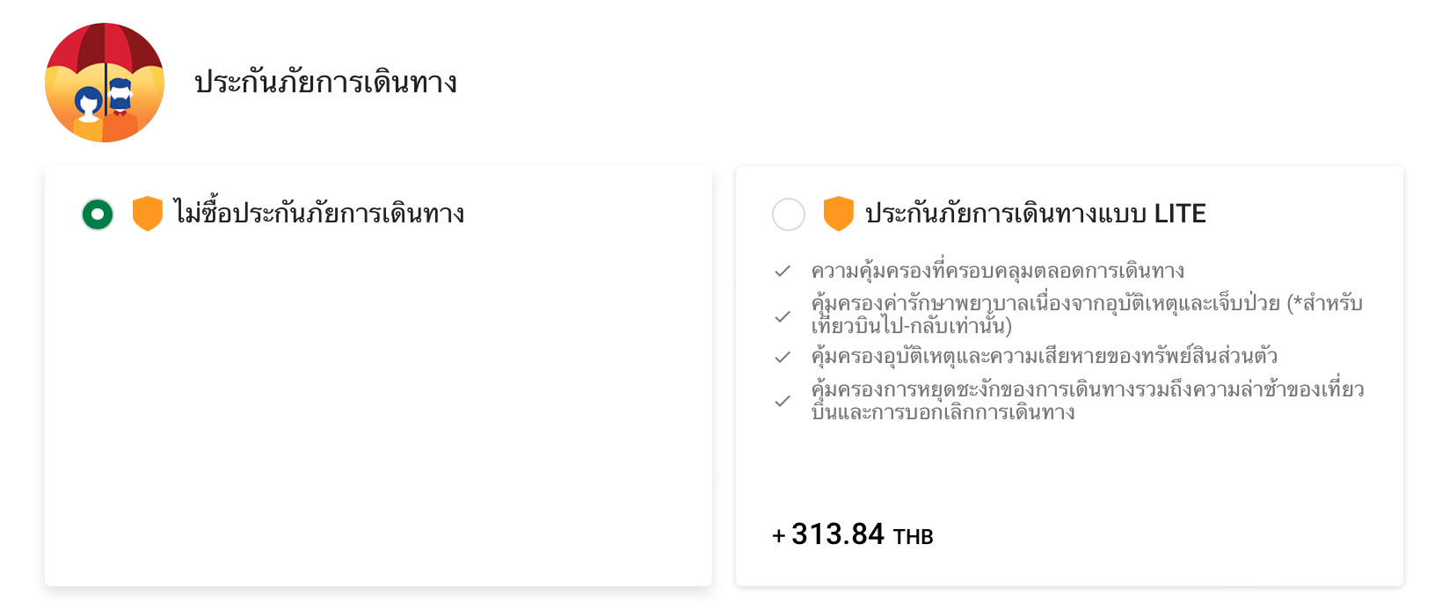
Task: Click the + 313.84 THB price label
Action: 852,534
